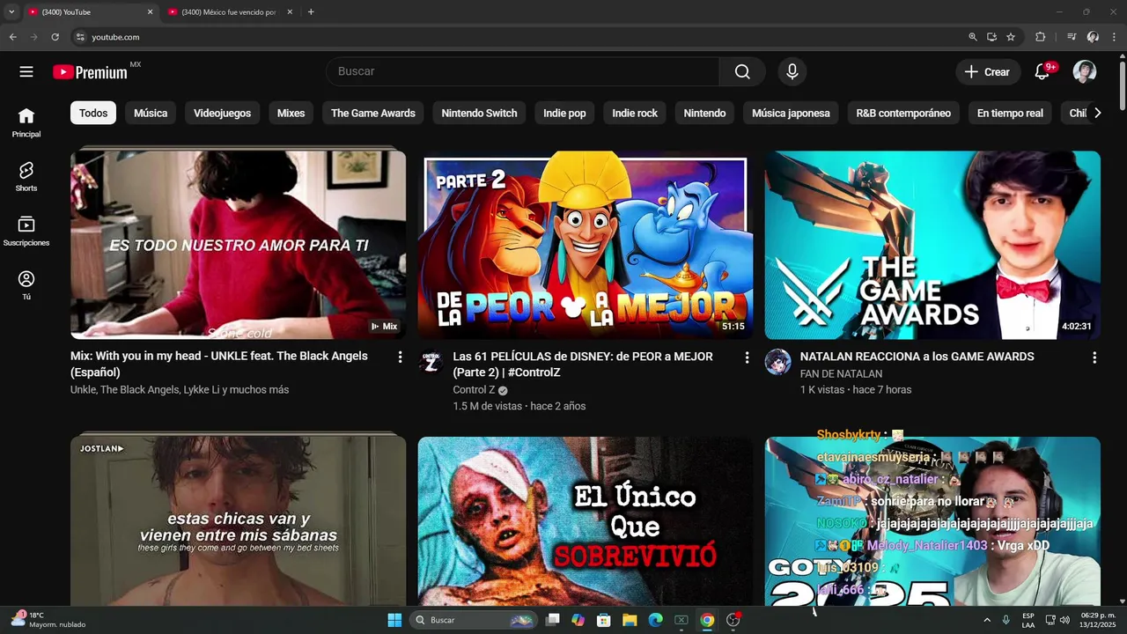Filter by Indie rock chip
This screenshot has height=634, width=1127.
pos(635,113)
